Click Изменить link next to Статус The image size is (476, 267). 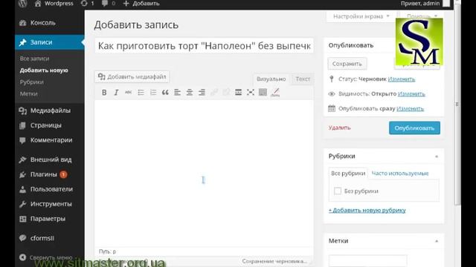click(x=402, y=79)
